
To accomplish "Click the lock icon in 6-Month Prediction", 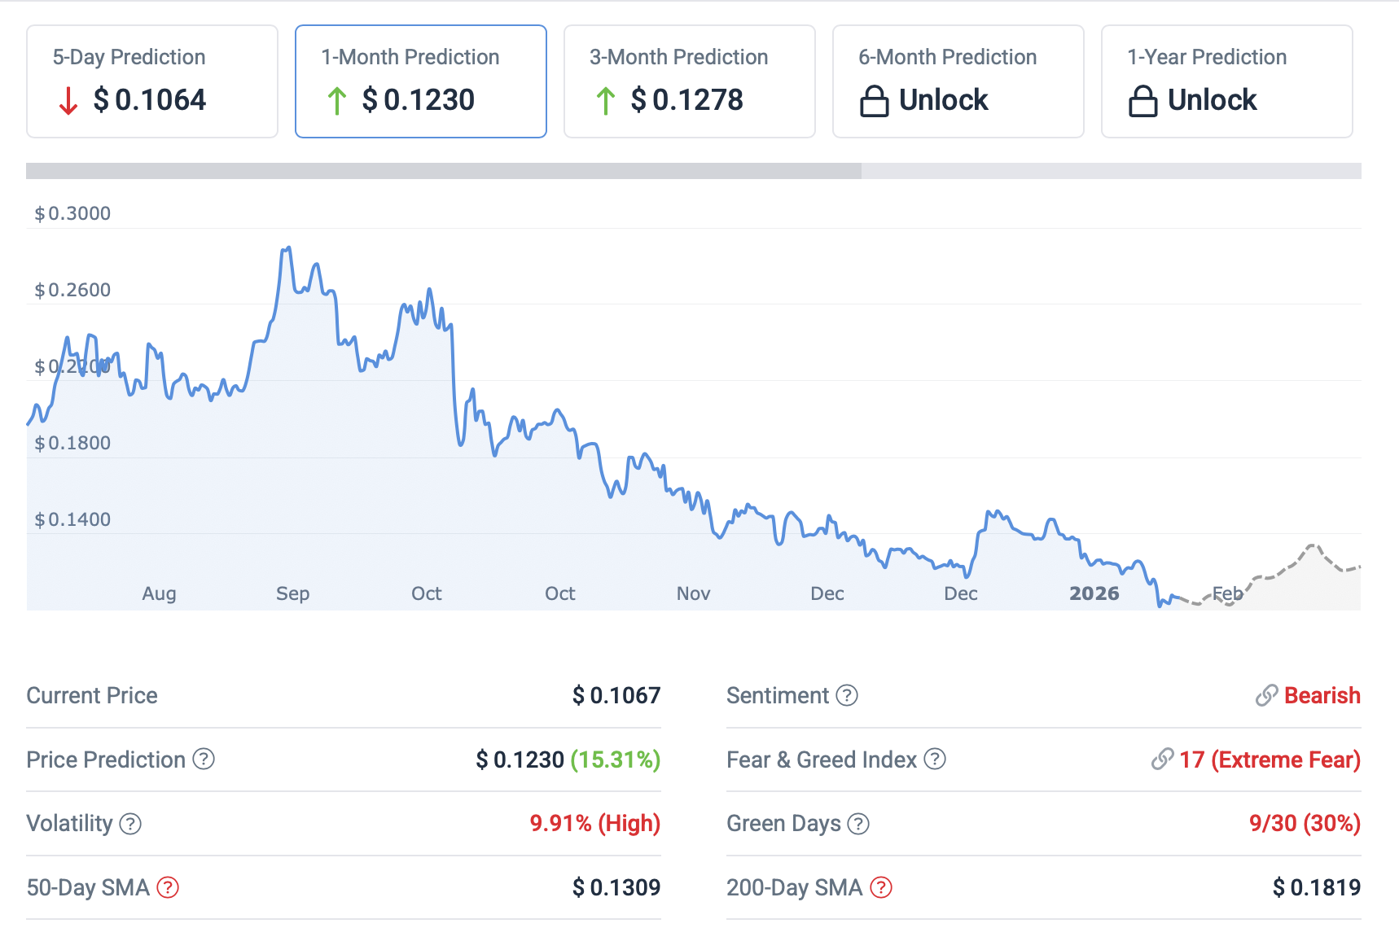I will [x=875, y=101].
